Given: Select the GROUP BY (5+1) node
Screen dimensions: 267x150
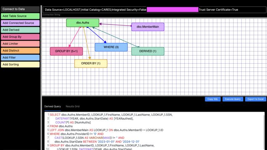Looking at the screenshot, I should pyautogui.click(x=66, y=51).
